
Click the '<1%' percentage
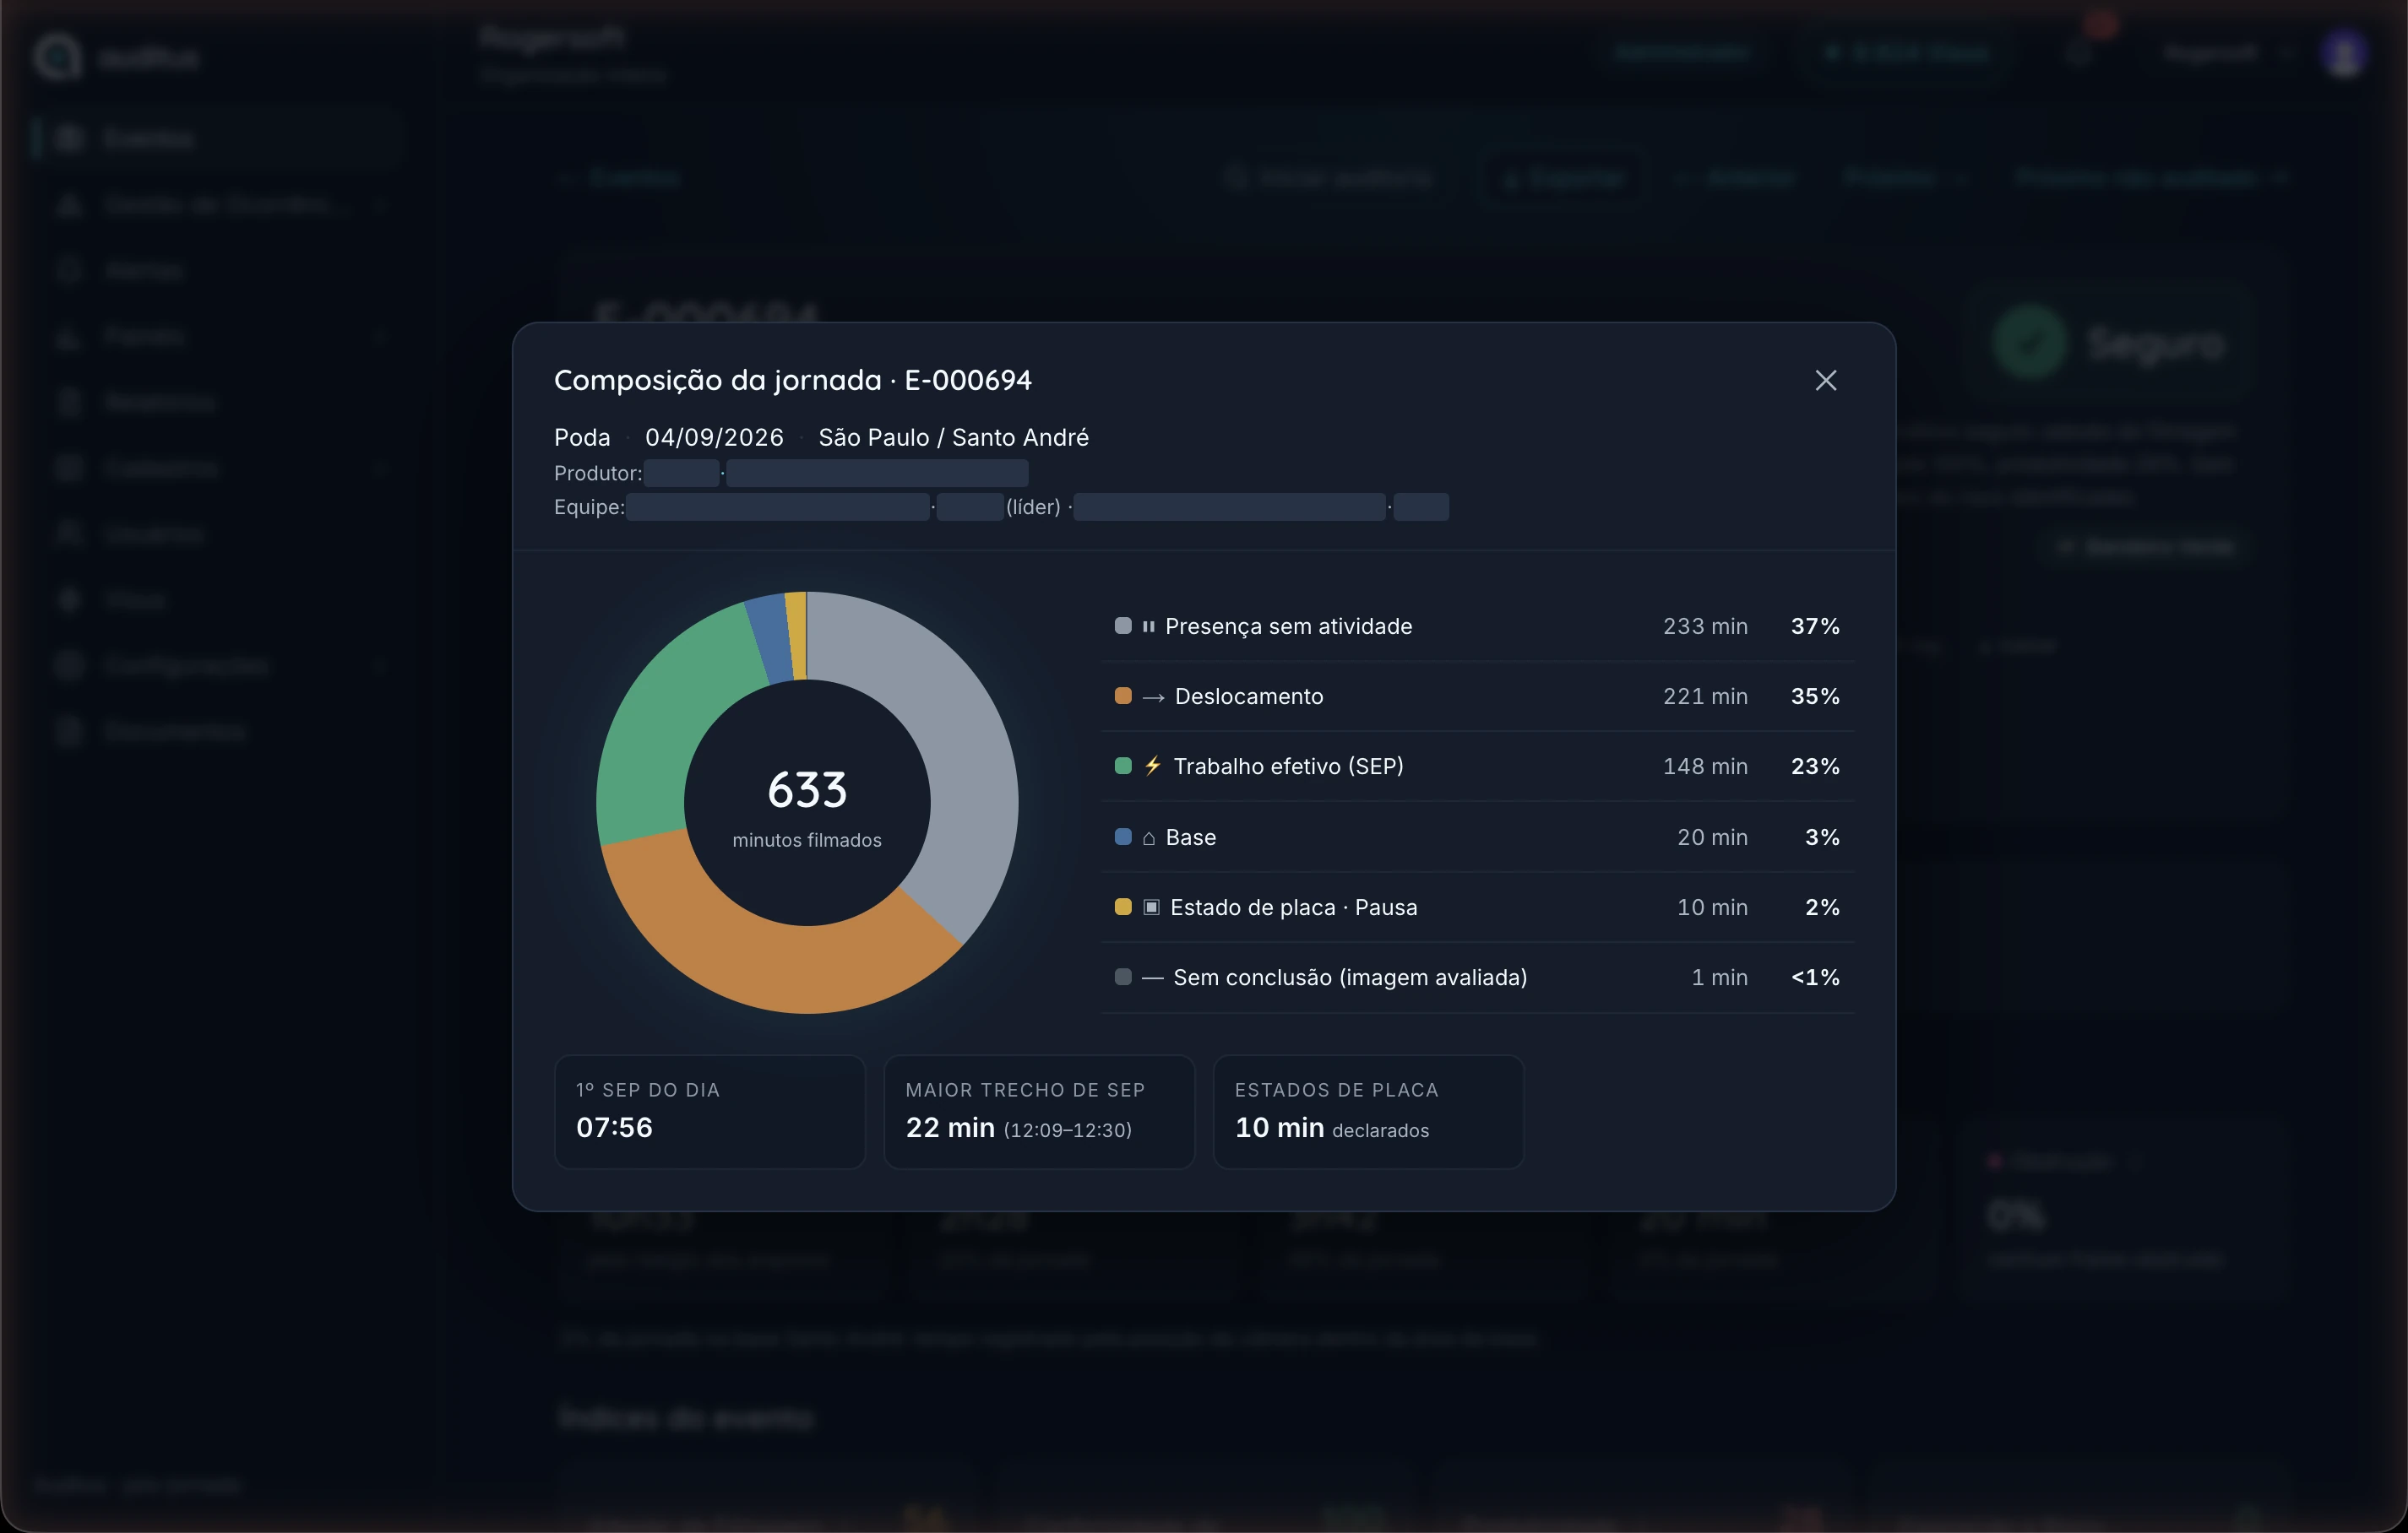point(1815,978)
